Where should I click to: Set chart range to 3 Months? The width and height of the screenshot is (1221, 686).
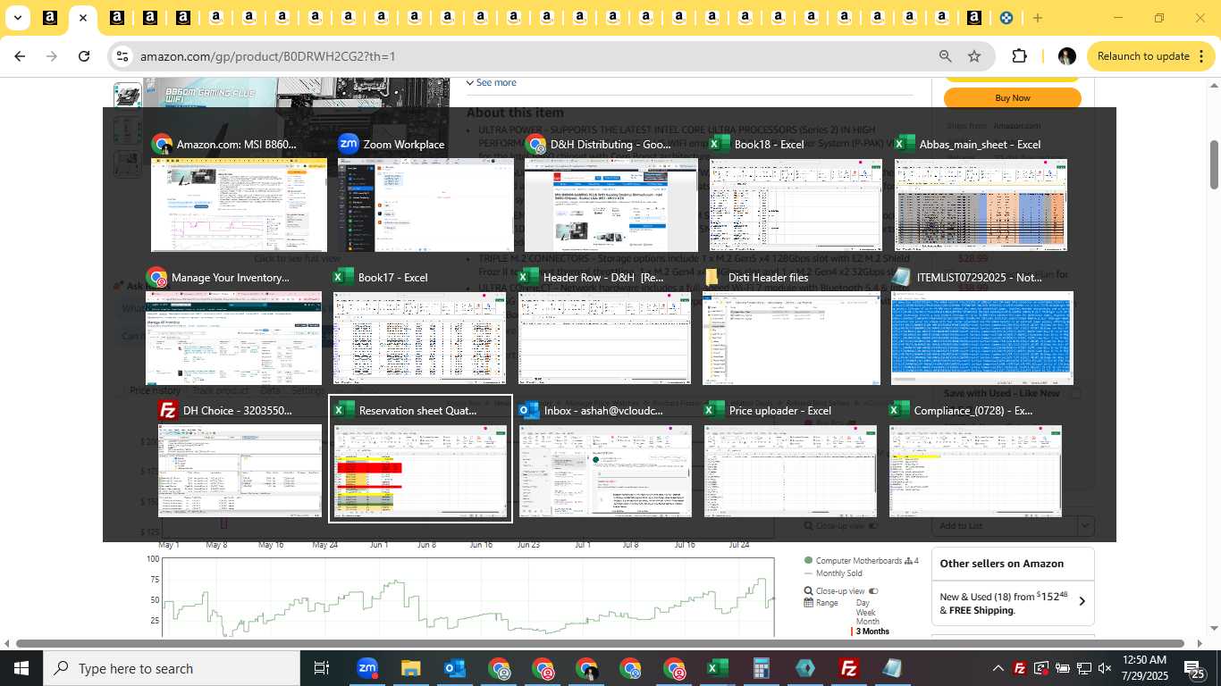(x=872, y=632)
